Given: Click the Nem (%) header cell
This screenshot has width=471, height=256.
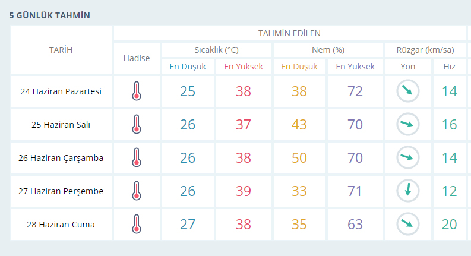Looking at the screenshot, I should pos(328,50).
